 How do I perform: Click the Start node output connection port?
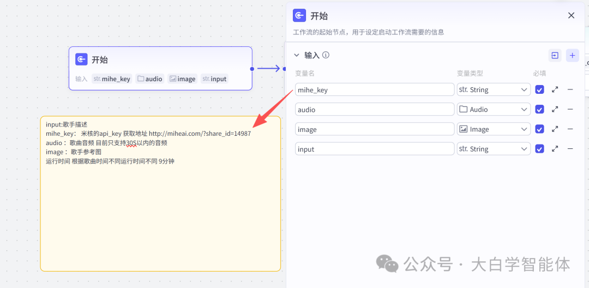252,68
